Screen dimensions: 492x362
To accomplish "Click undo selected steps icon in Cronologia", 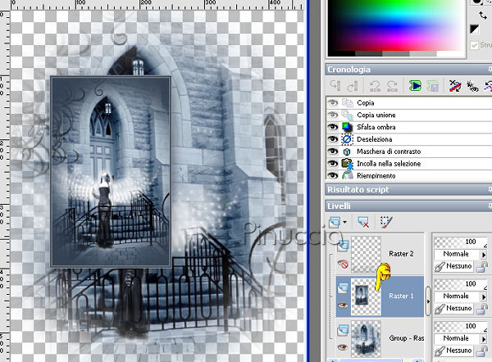I will [x=375, y=85].
